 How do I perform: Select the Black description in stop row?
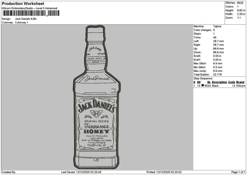coord(215,86)
